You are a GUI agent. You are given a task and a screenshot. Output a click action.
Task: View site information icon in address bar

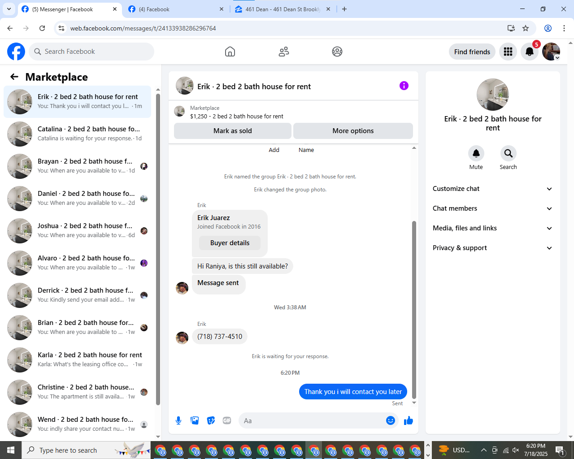[x=61, y=28]
